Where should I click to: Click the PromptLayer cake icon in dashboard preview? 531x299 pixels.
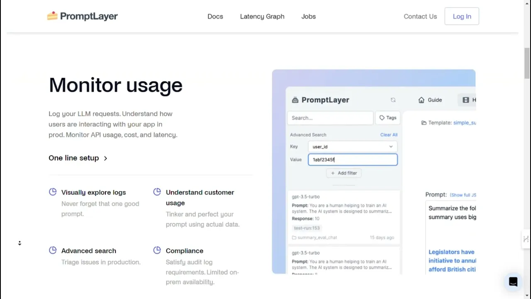pyautogui.click(x=295, y=100)
